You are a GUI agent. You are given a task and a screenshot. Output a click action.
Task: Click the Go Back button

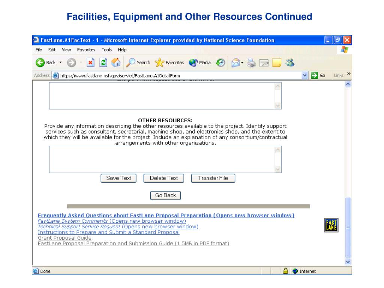(x=165, y=195)
